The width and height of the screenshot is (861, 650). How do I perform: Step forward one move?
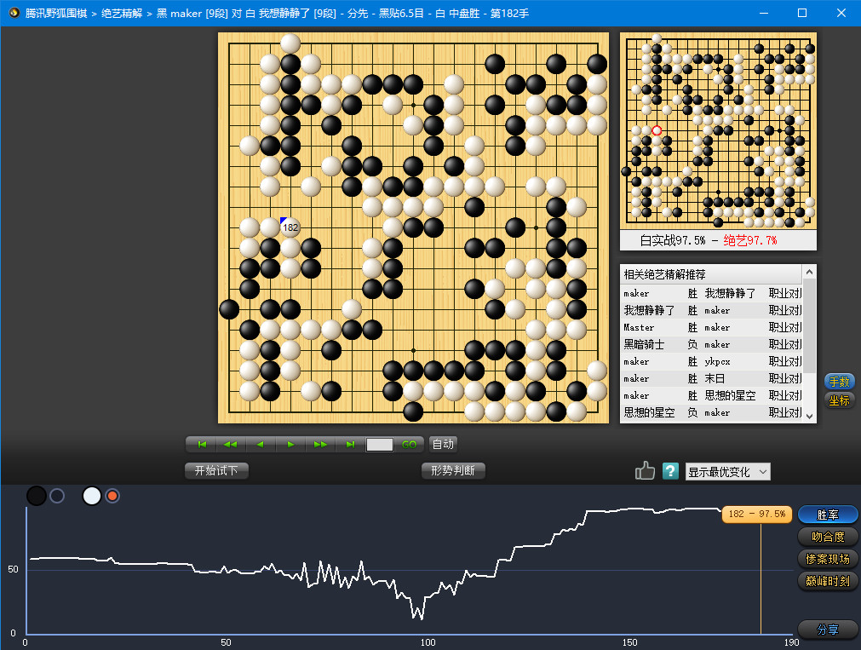(x=290, y=444)
